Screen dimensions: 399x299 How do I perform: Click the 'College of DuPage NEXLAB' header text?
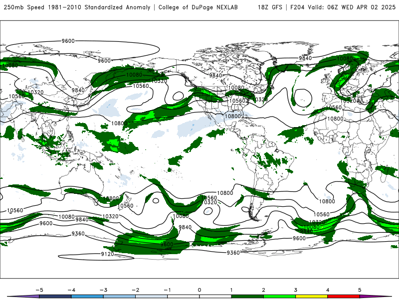(198, 7)
